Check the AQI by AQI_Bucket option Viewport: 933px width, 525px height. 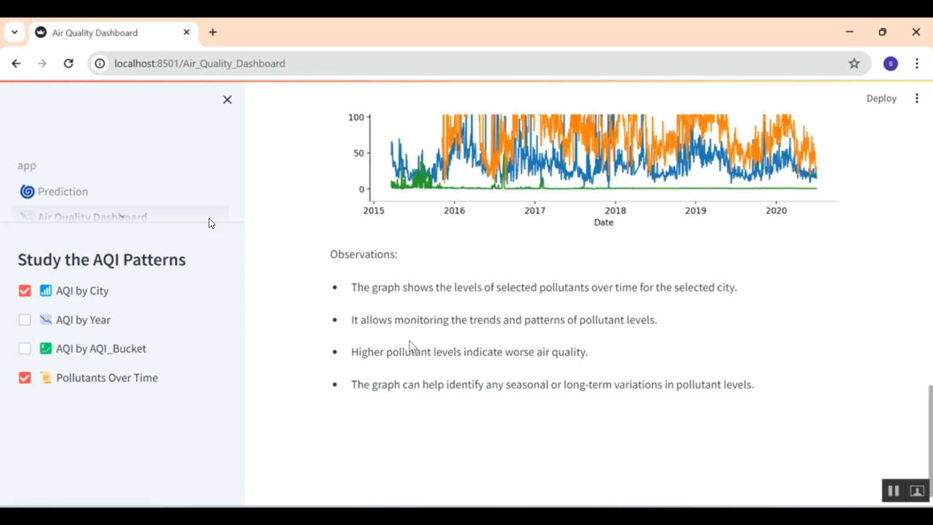(25, 349)
